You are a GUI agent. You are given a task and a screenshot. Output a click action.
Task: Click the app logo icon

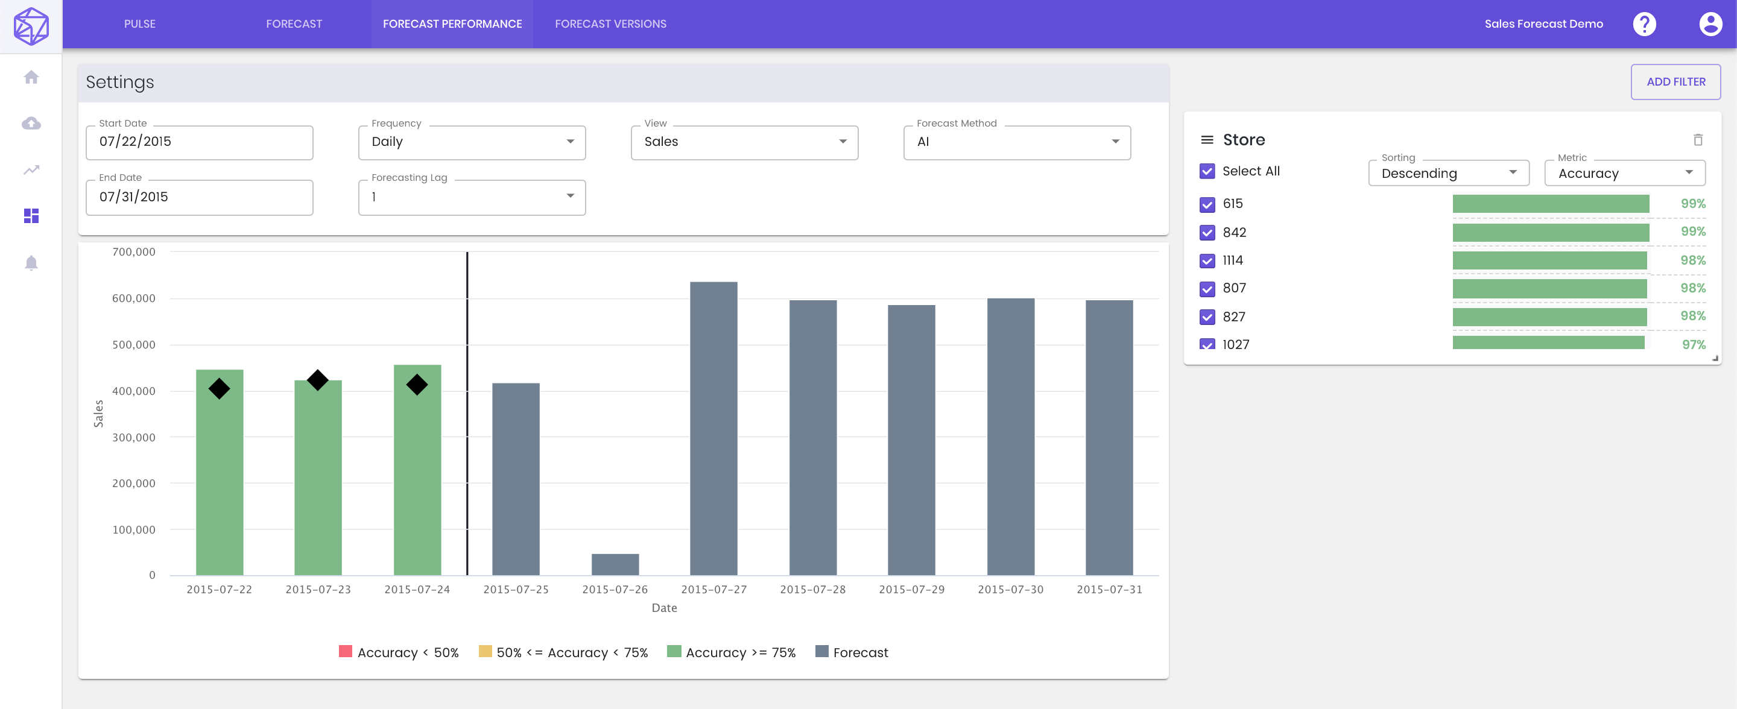pyautogui.click(x=31, y=25)
